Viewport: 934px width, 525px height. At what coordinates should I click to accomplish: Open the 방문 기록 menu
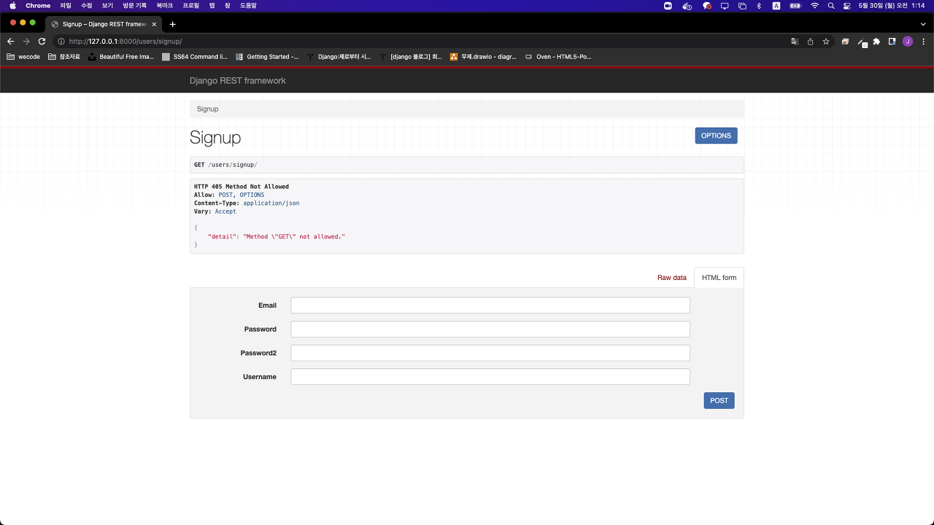click(x=134, y=5)
